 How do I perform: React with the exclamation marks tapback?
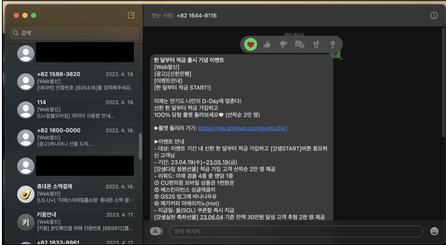pos(316,45)
